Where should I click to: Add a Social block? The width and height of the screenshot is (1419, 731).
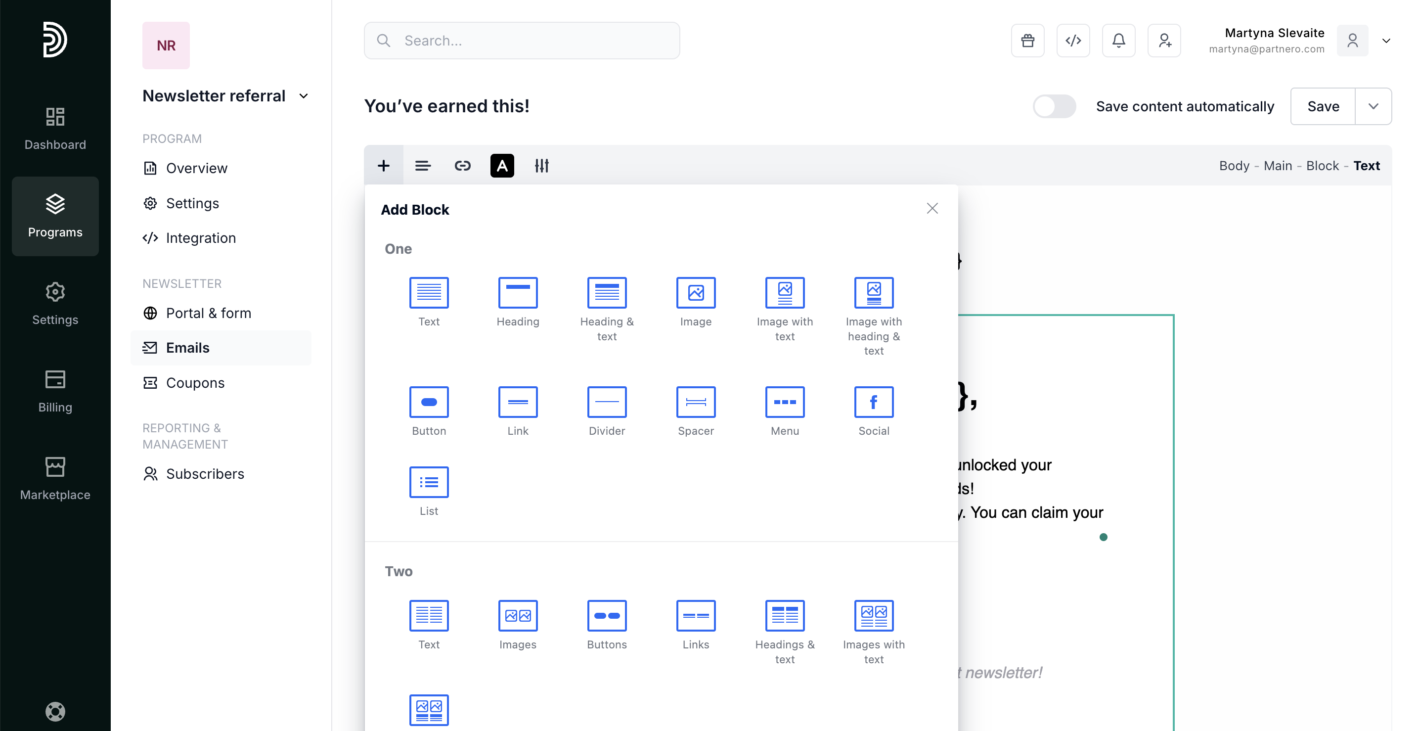pyautogui.click(x=874, y=402)
